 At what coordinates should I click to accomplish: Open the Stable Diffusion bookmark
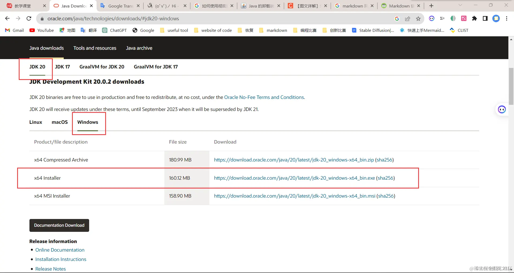pos(373,30)
